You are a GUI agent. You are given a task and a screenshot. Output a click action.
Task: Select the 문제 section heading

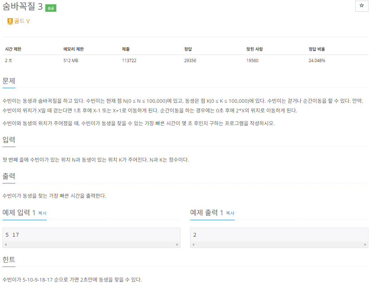click(8, 81)
